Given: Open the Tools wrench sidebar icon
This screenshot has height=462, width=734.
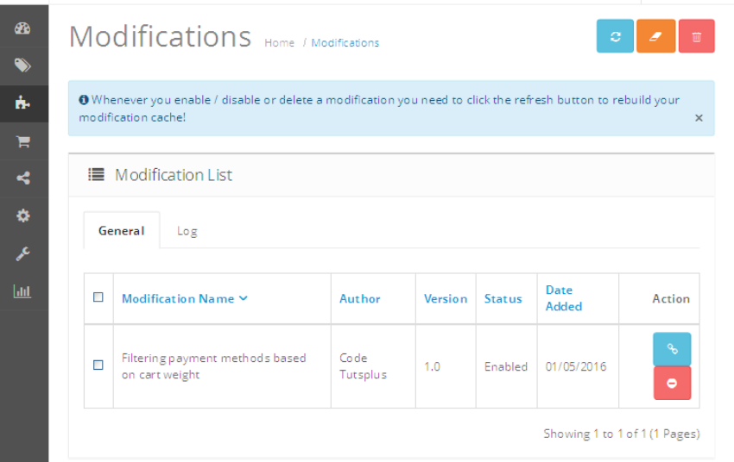Looking at the screenshot, I should tap(22, 253).
